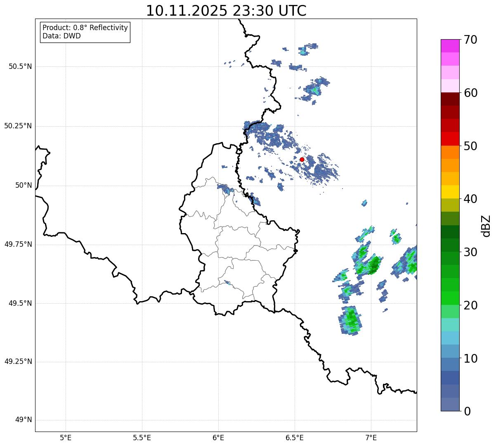Click the '49°N' latitude label

pyautogui.click(x=24, y=420)
